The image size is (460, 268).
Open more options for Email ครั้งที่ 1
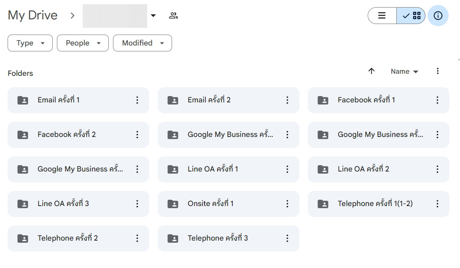[x=137, y=100]
